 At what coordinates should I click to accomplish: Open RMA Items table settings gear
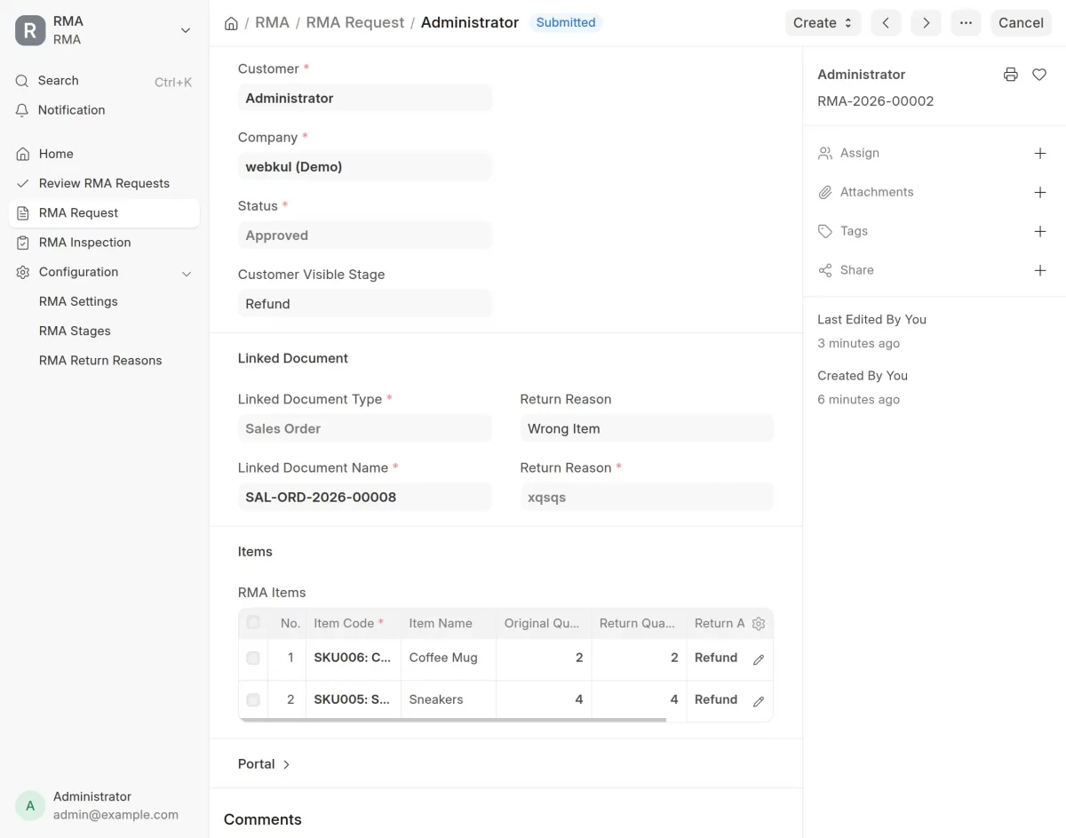click(759, 624)
